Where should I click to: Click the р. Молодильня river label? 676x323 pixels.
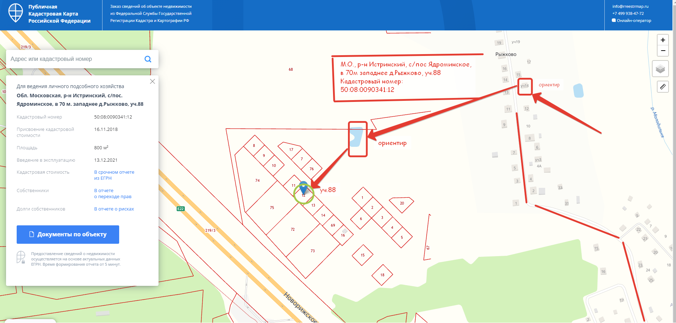pyautogui.click(x=657, y=122)
